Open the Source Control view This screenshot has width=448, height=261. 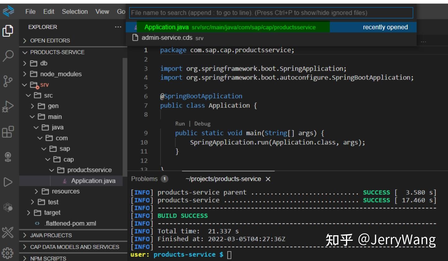(8, 81)
